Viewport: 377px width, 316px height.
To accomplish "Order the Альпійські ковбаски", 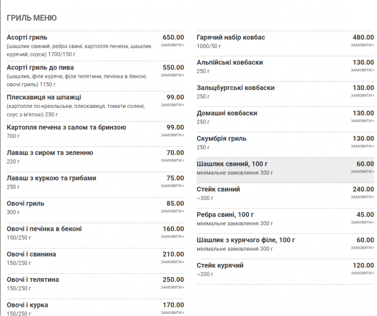I will (x=362, y=70).
